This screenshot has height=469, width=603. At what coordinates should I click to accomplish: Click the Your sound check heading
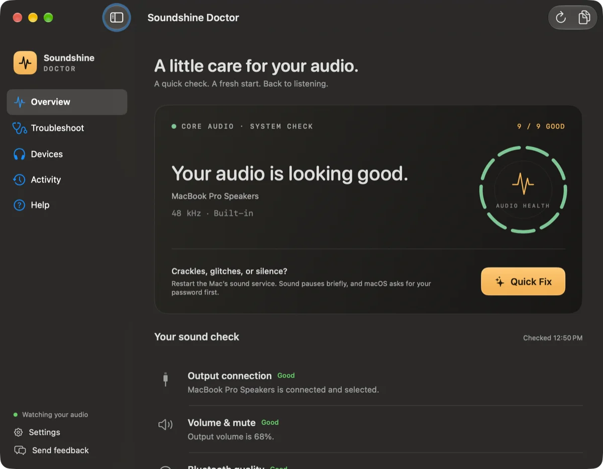[x=196, y=337]
